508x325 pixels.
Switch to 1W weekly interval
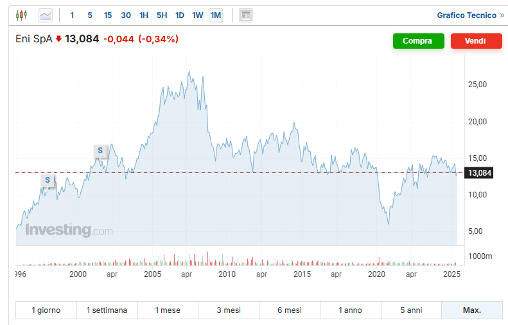198,15
